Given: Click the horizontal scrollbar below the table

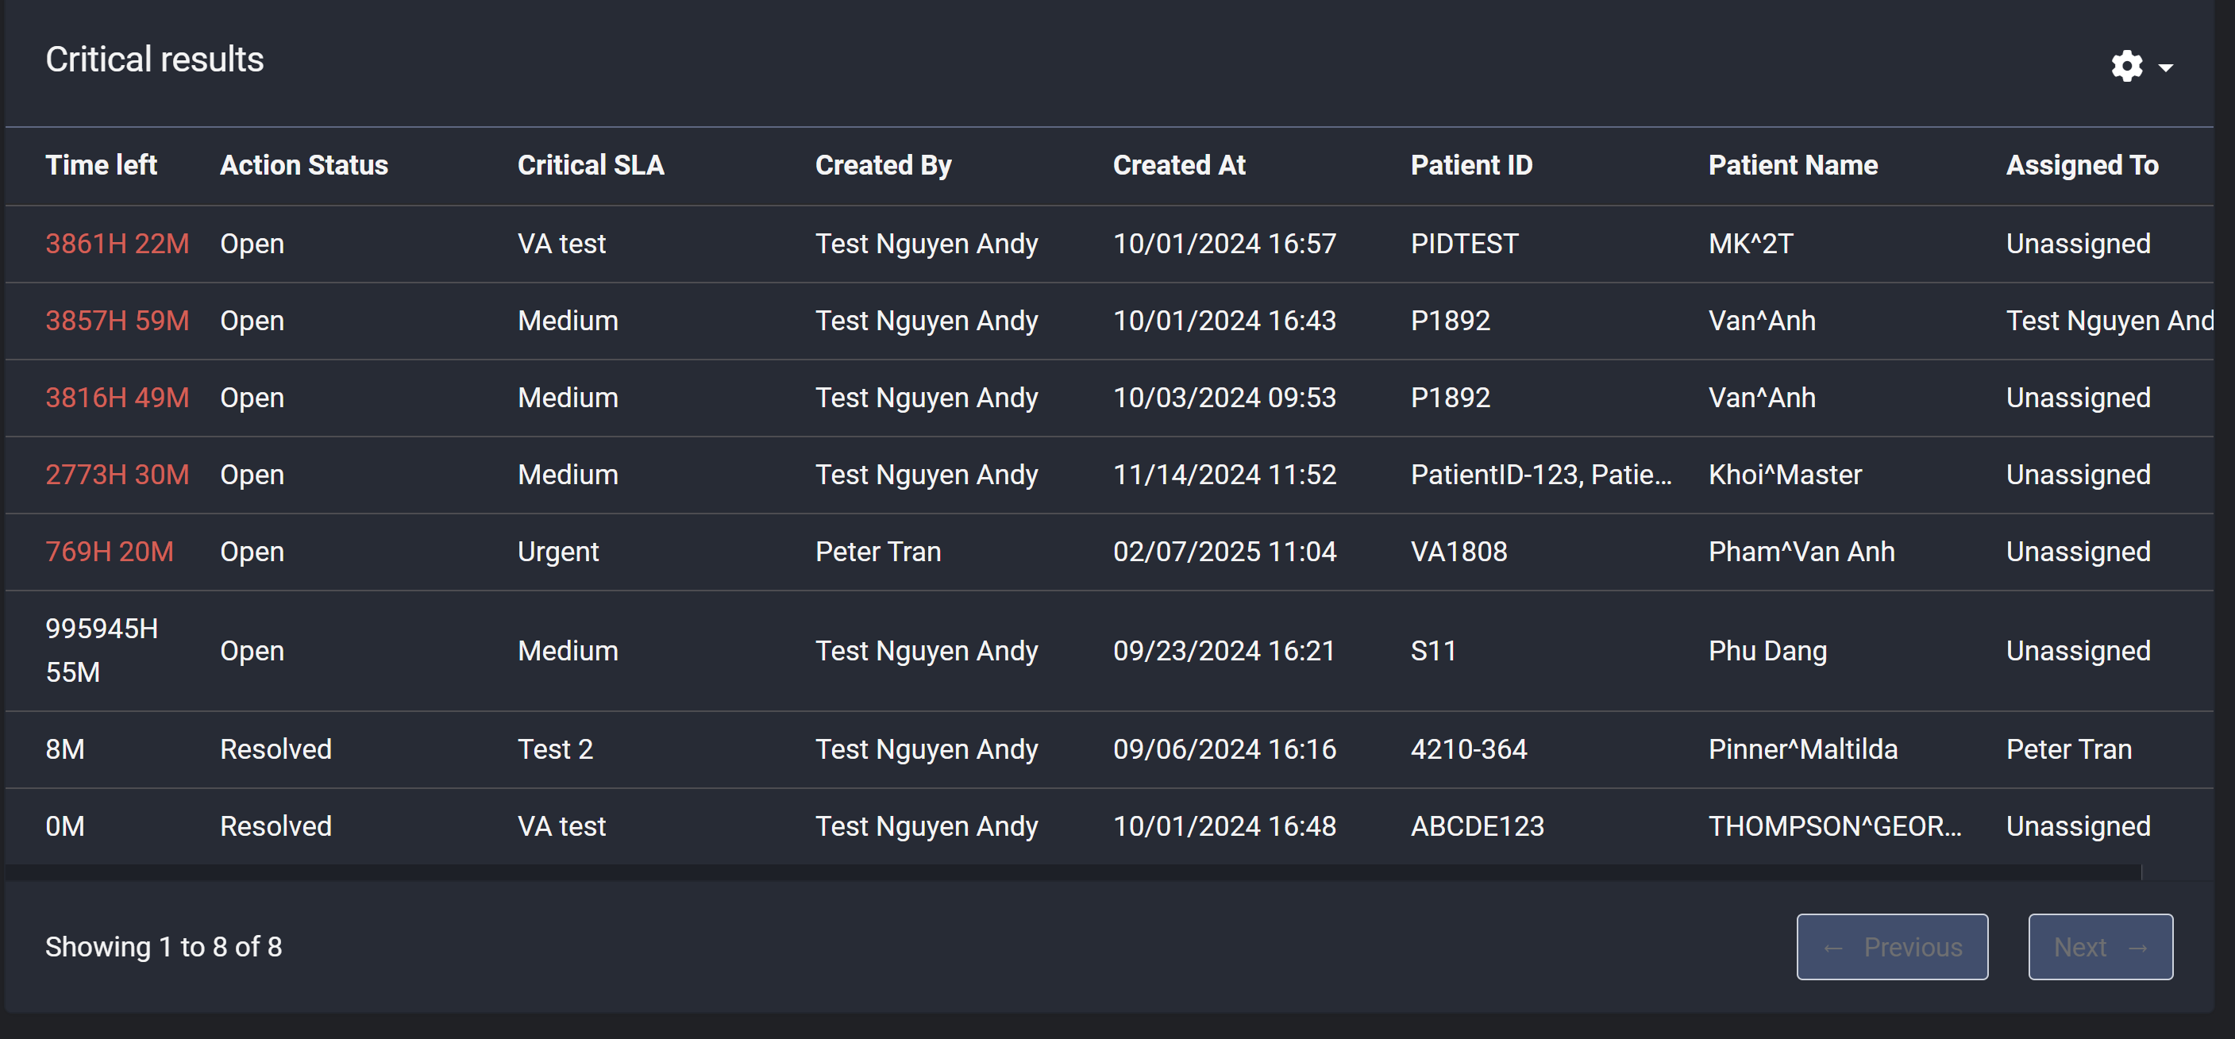Looking at the screenshot, I should 1073,872.
